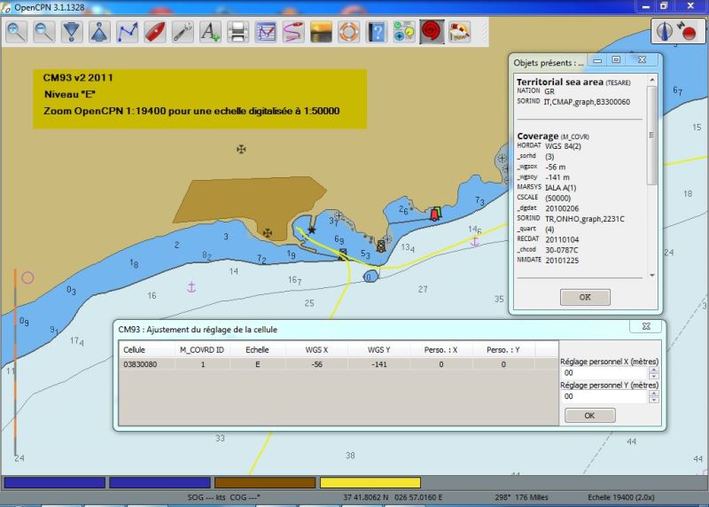Screen dimensions: 709x507
Task: Click the lifebuoy man overboard icon
Action: 348,32
